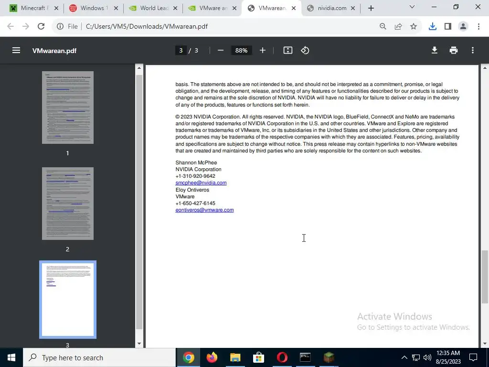Select page 3 thumbnail
The height and width of the screenshot is (367, 489).
coord(68,300)
